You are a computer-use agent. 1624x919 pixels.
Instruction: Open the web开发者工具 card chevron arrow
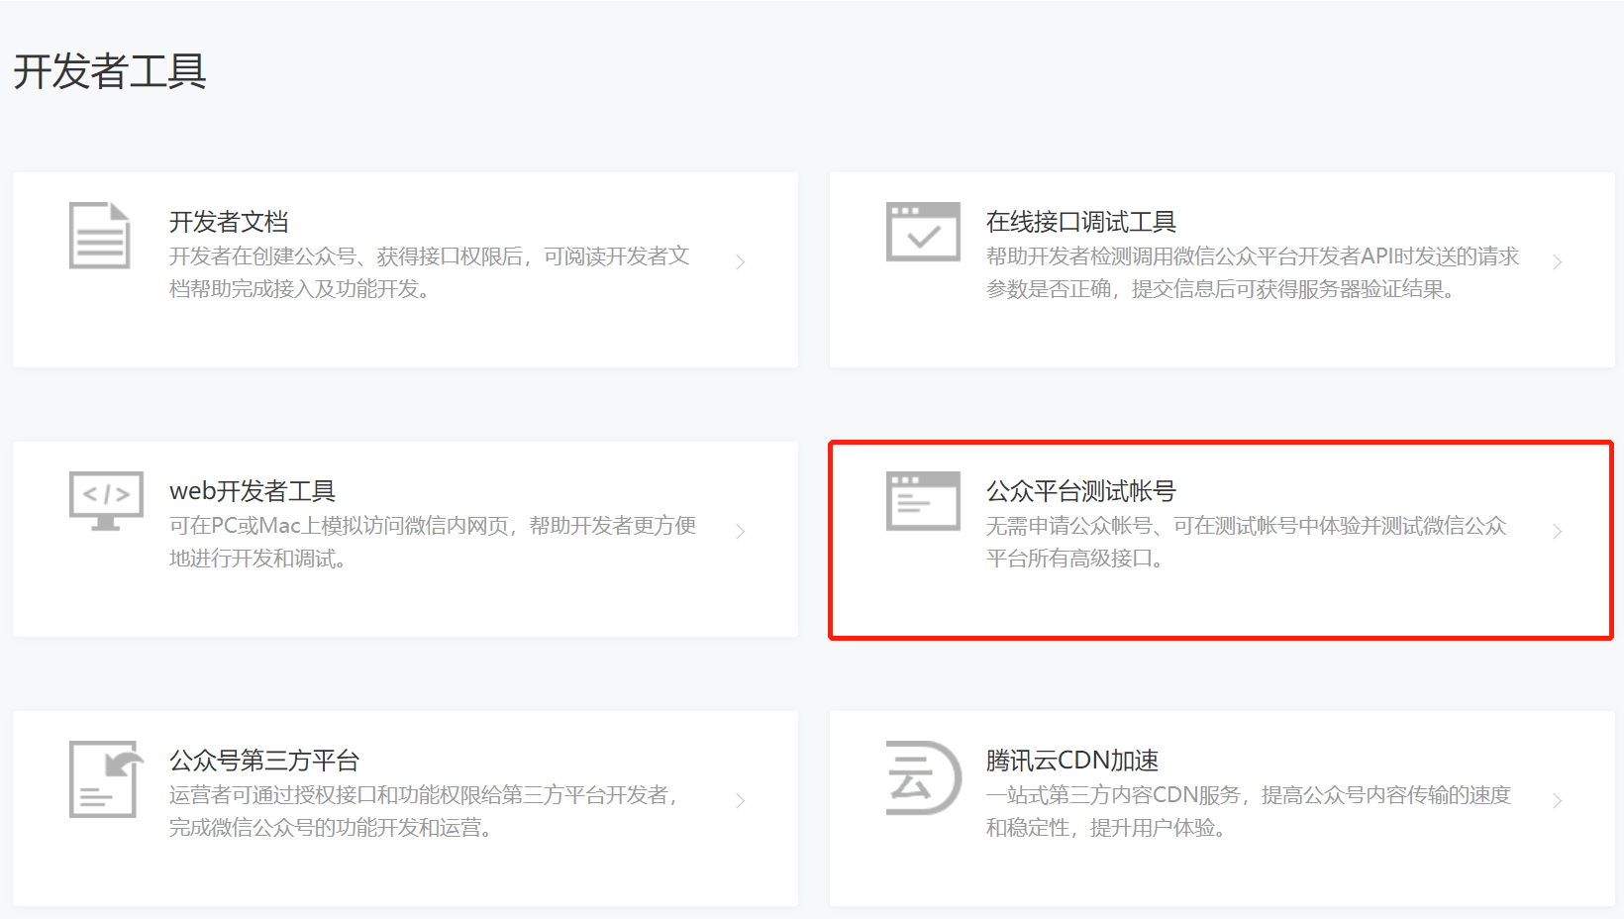[x=741, y=531]
